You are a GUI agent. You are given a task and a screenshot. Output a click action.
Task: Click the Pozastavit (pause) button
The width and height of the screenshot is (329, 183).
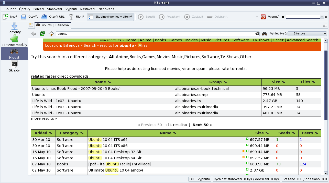170,17
